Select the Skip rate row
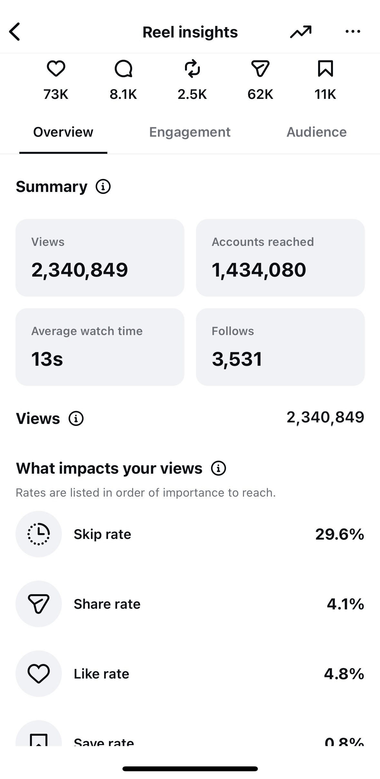 pyautogui.click(x=190, y=534)
